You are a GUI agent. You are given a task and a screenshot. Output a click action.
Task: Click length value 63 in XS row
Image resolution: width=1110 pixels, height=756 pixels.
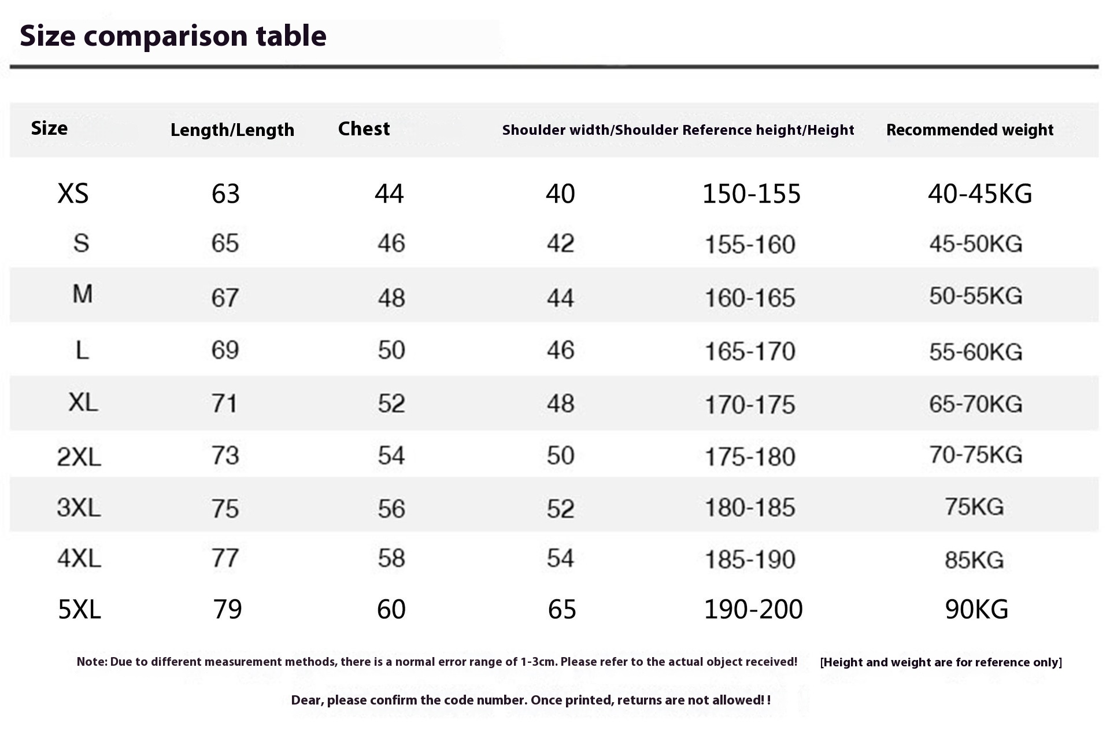pos(225,193)
